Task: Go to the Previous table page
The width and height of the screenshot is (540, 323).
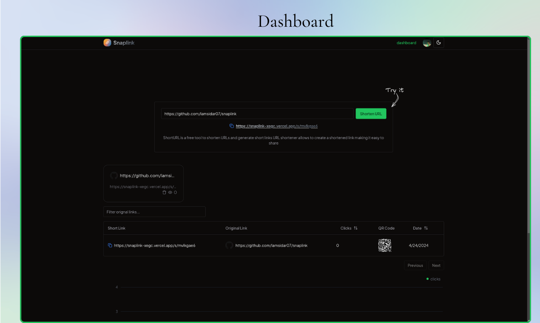Action: 415,265
